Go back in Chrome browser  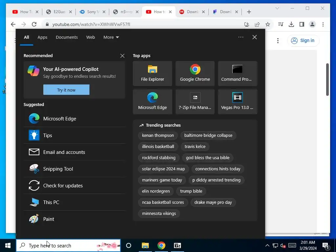click(x=13, y=24)
